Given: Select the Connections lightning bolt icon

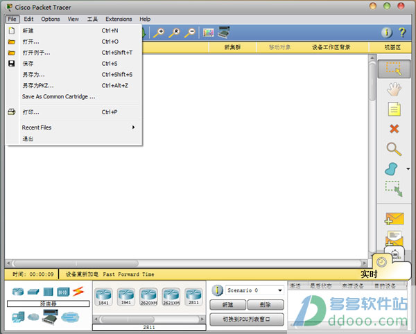Looking at the screenshot, I should [x=78, y=291].
